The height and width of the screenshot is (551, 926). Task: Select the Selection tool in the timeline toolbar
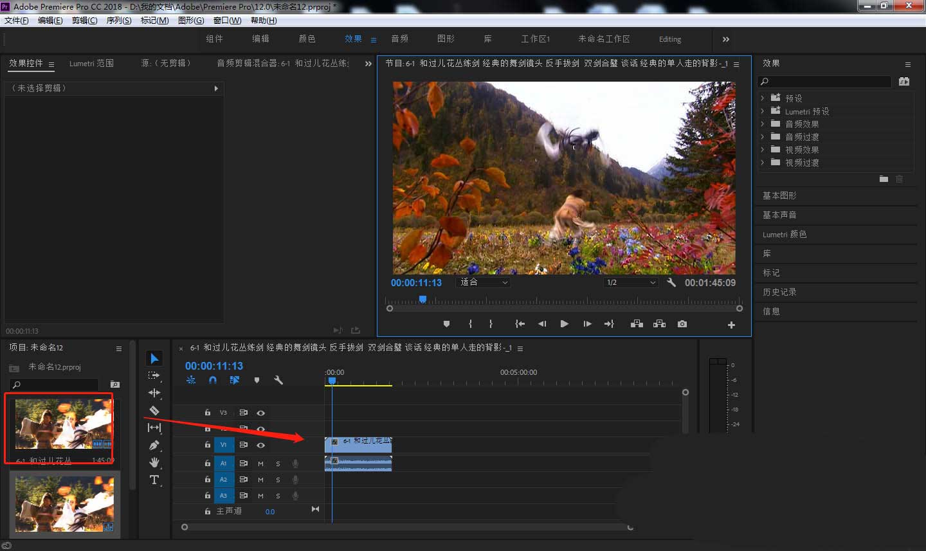coord(154,357)
